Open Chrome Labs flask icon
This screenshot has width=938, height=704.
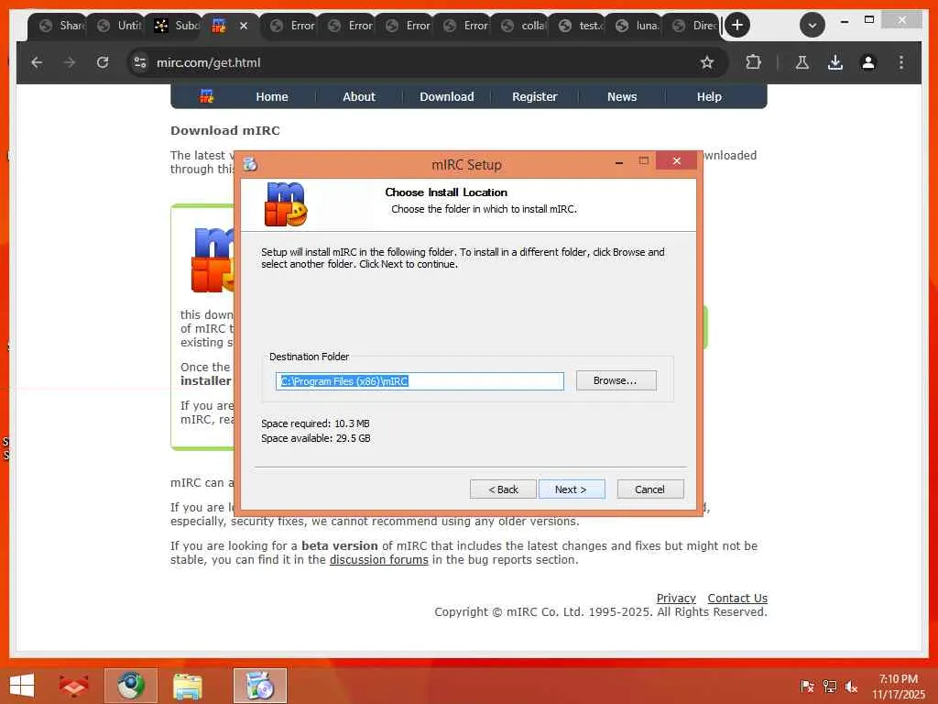click(x=802, y=62)
